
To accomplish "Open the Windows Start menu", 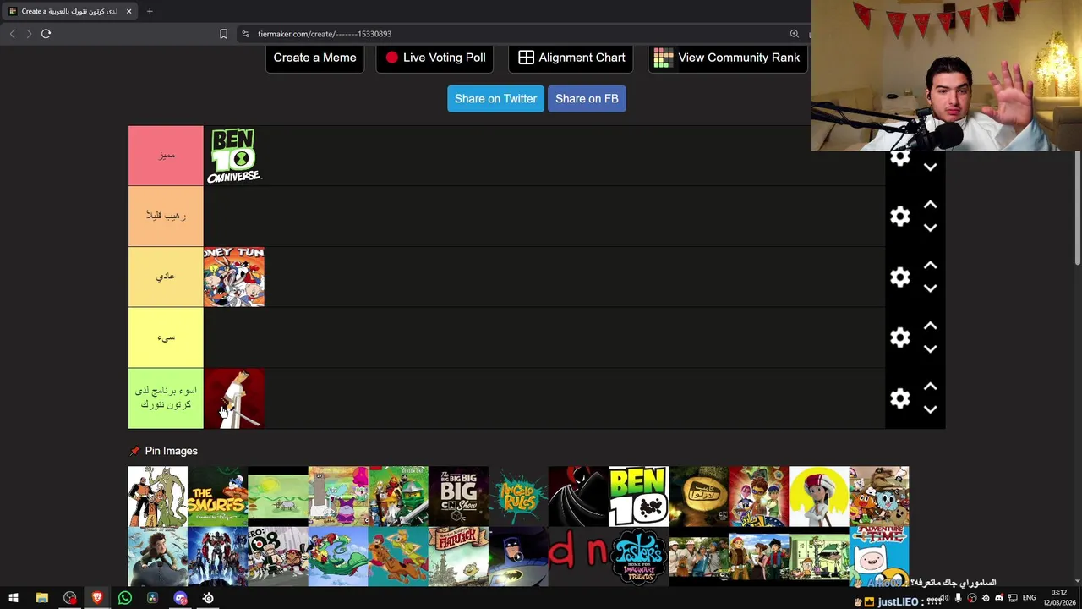I will click(14, 598).
